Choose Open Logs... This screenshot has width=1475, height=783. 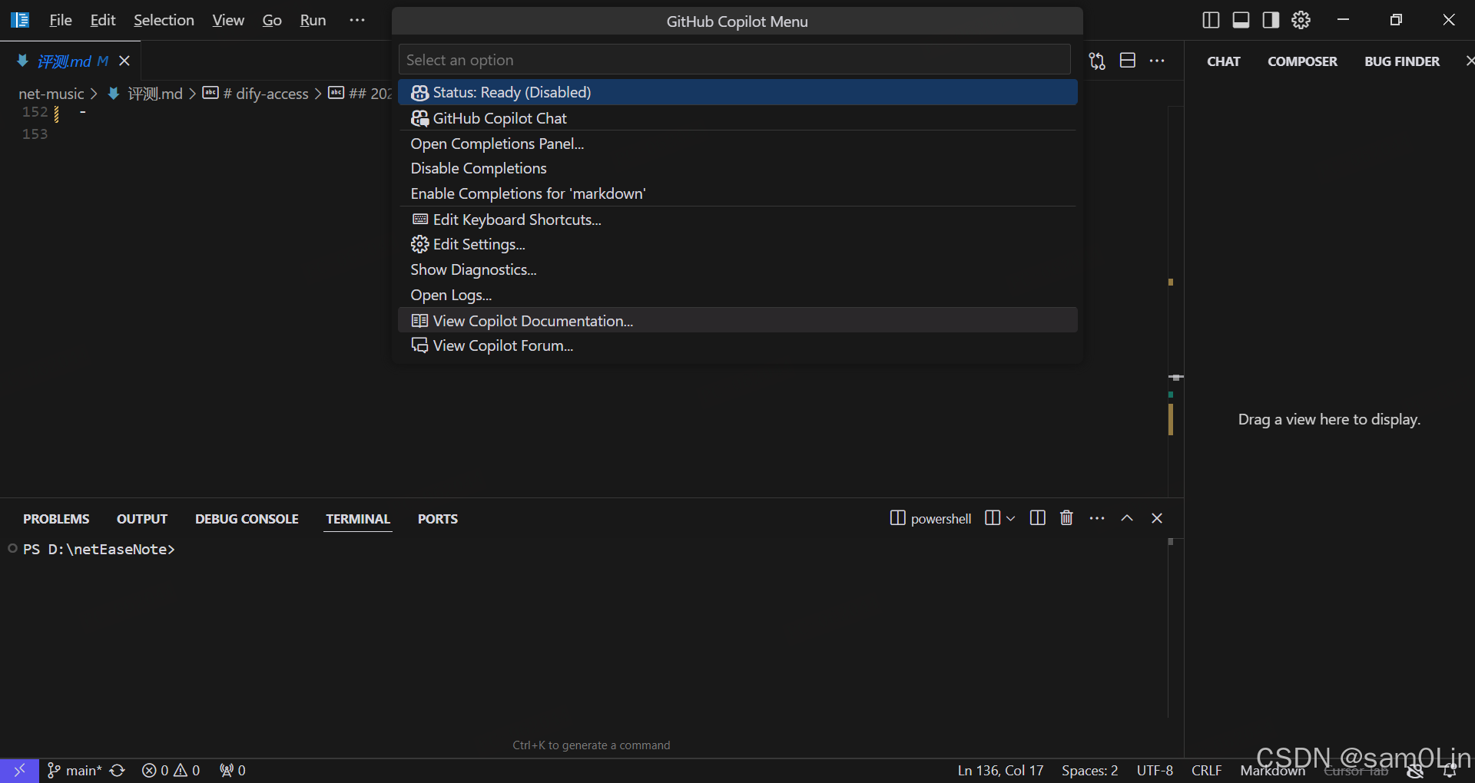(737, 295)
